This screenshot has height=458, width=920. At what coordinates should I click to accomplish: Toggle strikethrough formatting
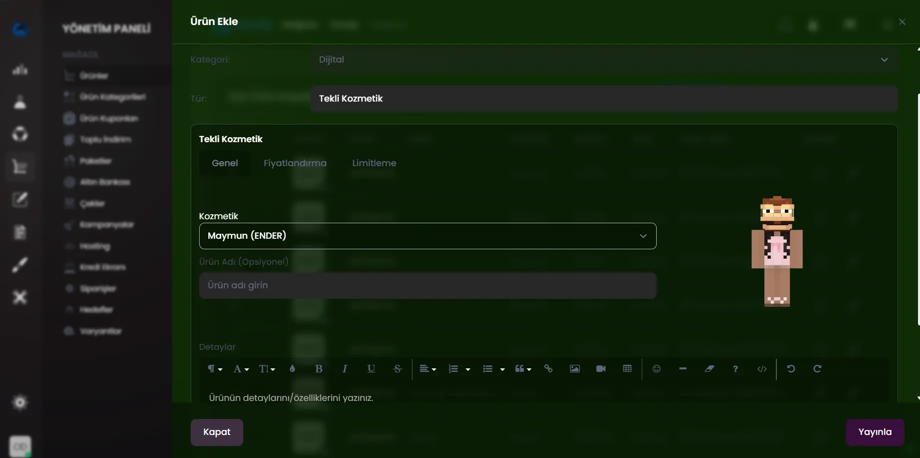point(397,369)
